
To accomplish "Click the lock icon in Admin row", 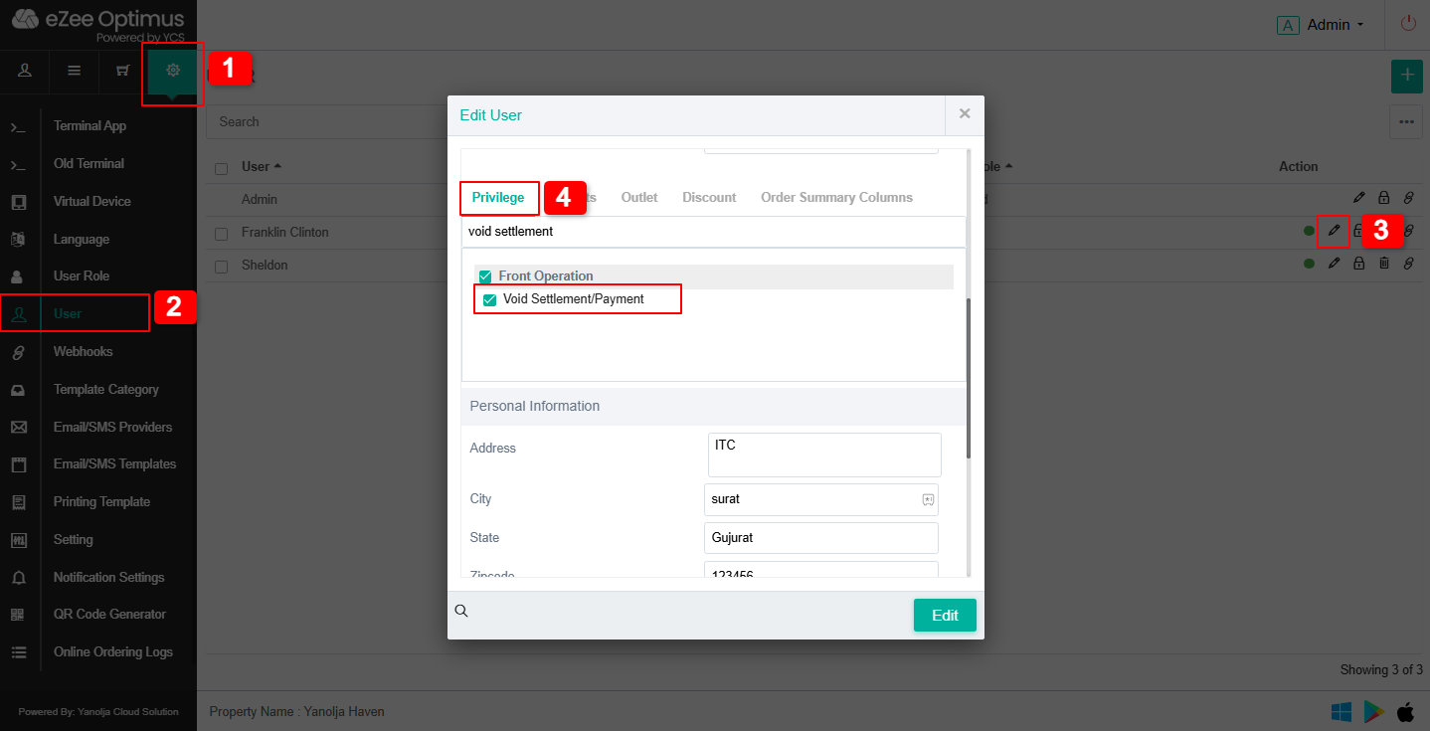I will coord(1383,198).
